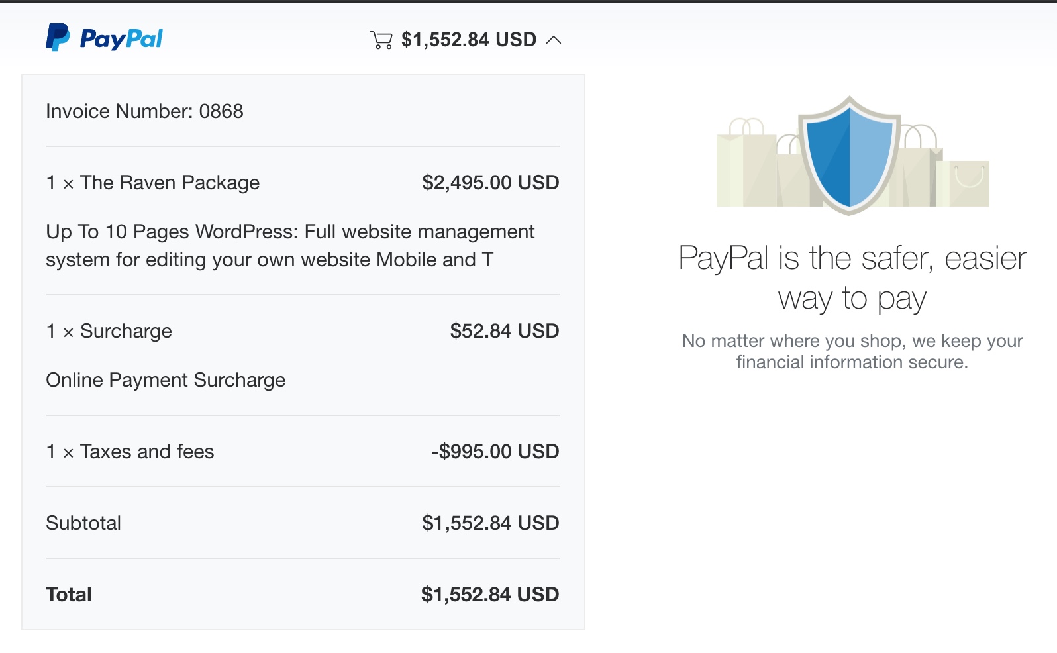Select the Invoice Number 0868 text

point(144,111)
